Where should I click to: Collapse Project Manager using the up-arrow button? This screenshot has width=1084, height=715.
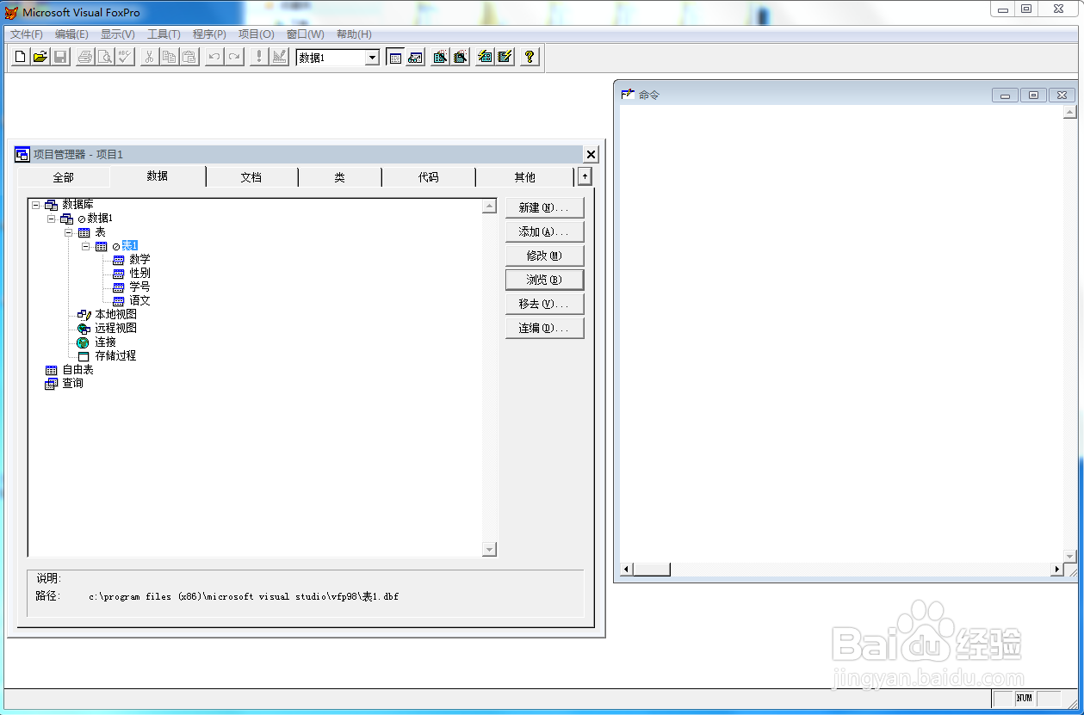585,176
